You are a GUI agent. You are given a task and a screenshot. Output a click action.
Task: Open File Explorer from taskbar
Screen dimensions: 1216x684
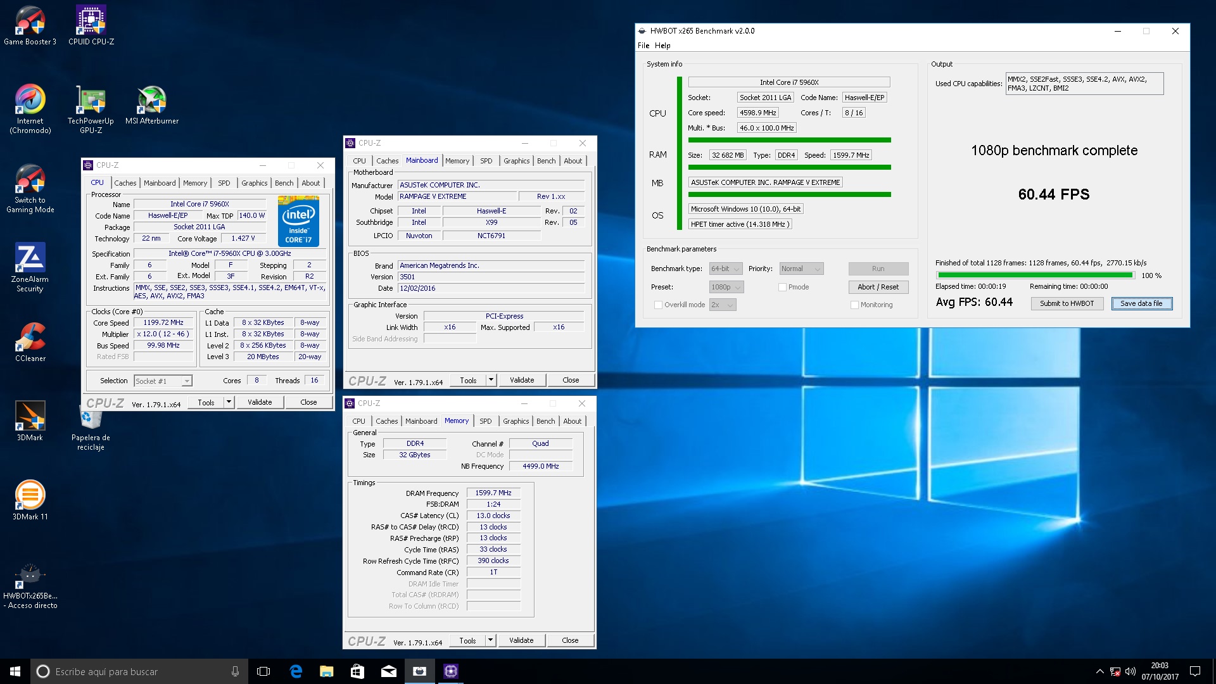point(326,671)
